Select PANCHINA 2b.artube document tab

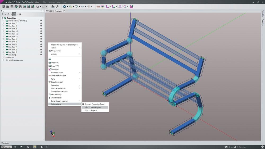point(54,11)
